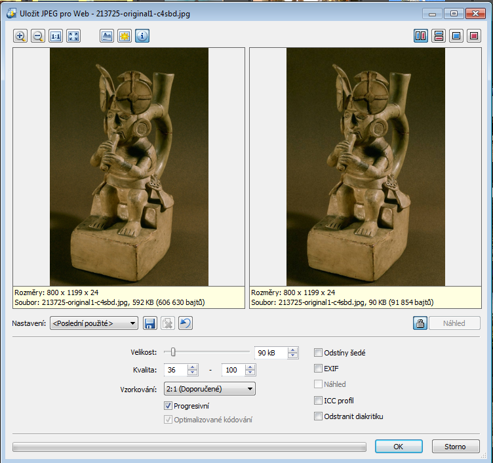Enable the ICC profil checkbox

(x=318, y=401)
